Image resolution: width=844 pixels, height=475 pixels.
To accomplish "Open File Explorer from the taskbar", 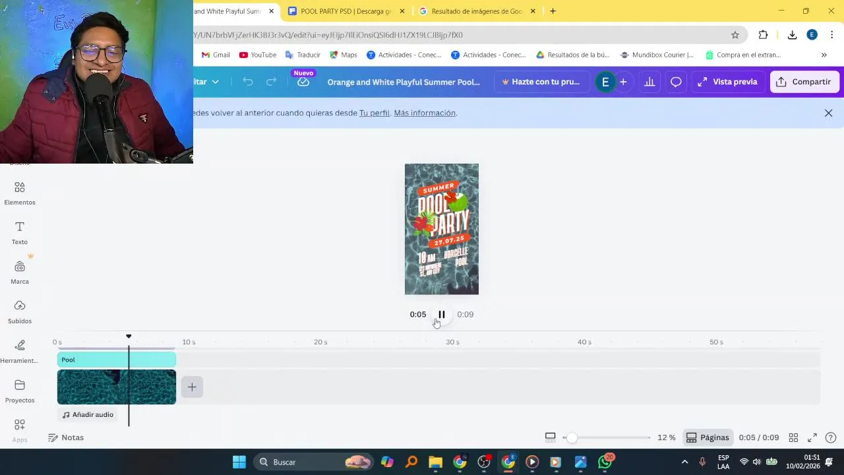I will 435,462.
